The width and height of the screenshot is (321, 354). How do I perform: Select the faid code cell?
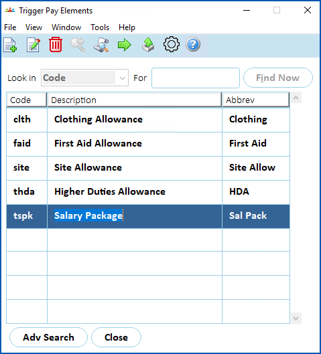point(27,144)
